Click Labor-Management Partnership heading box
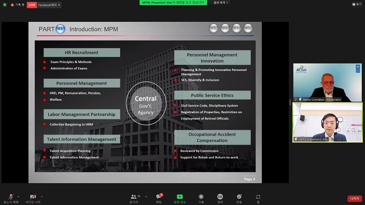Screen dimensions: 365x205 coord(82,114)
